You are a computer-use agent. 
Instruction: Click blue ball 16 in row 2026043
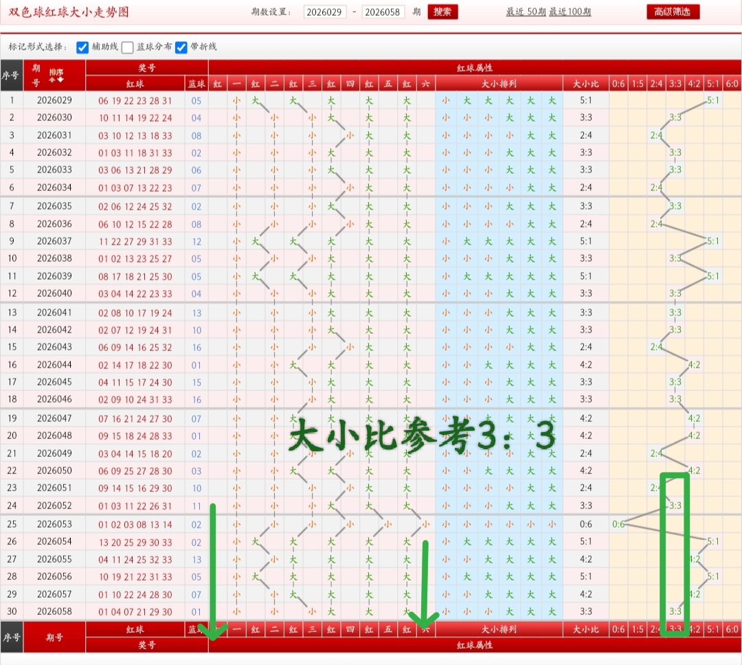196,348
